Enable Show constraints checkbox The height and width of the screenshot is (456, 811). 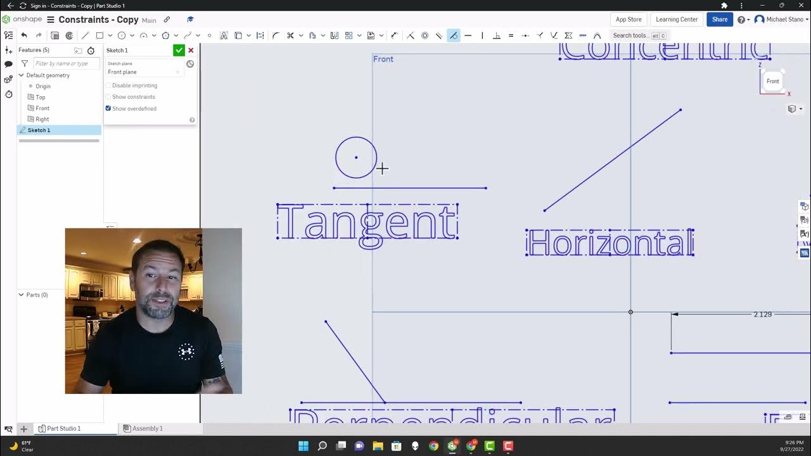click(108, 97)
